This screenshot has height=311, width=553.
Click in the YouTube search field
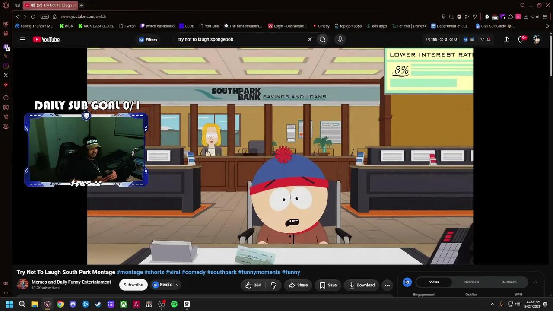(x=240, y=39)
